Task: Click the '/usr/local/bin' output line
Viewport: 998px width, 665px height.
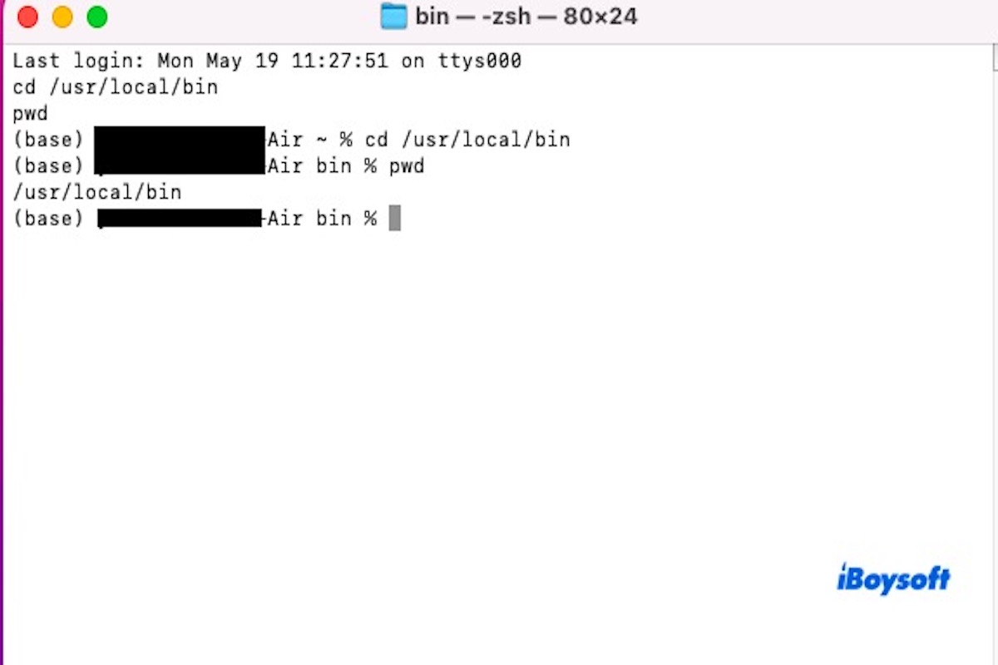Action: [x=97, y=192]
